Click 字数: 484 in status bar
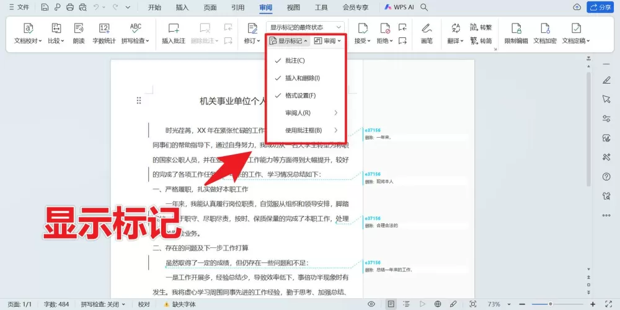Image resolution: width=620 pixels, height=310 pixels. [x=56, y=304]
